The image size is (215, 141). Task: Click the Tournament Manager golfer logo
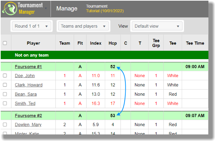(10, 9)
